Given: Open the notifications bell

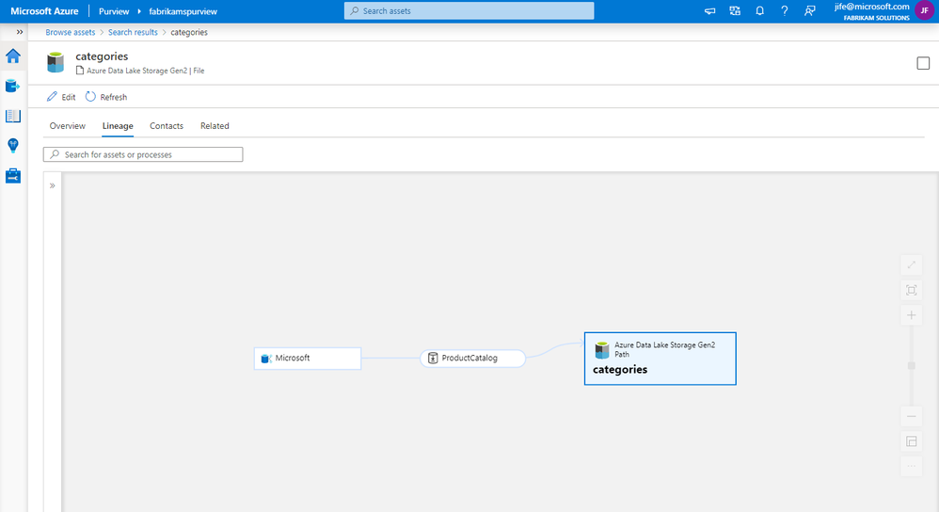Looking at the screenshot, I should click(x=759, y=10).
